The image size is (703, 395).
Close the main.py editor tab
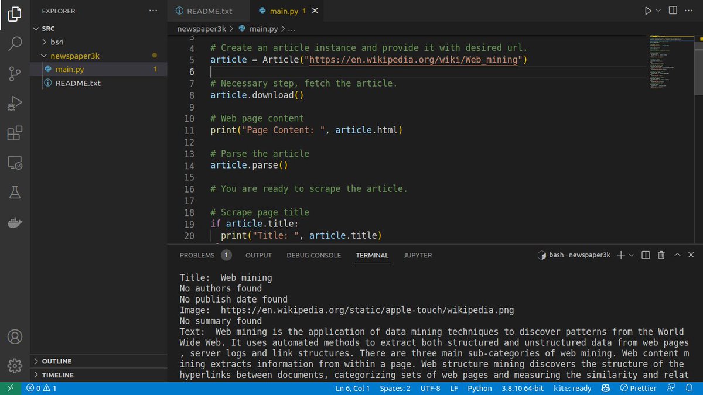(x=316, y=11)
